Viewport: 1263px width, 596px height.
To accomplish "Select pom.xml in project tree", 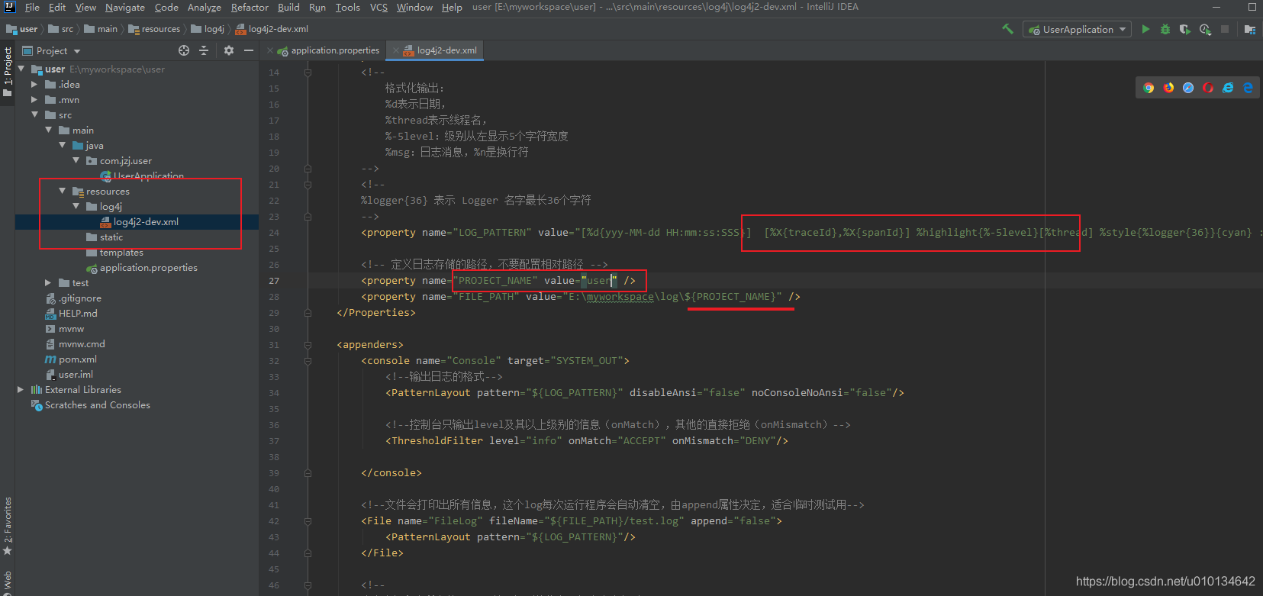I will (78, 359).
